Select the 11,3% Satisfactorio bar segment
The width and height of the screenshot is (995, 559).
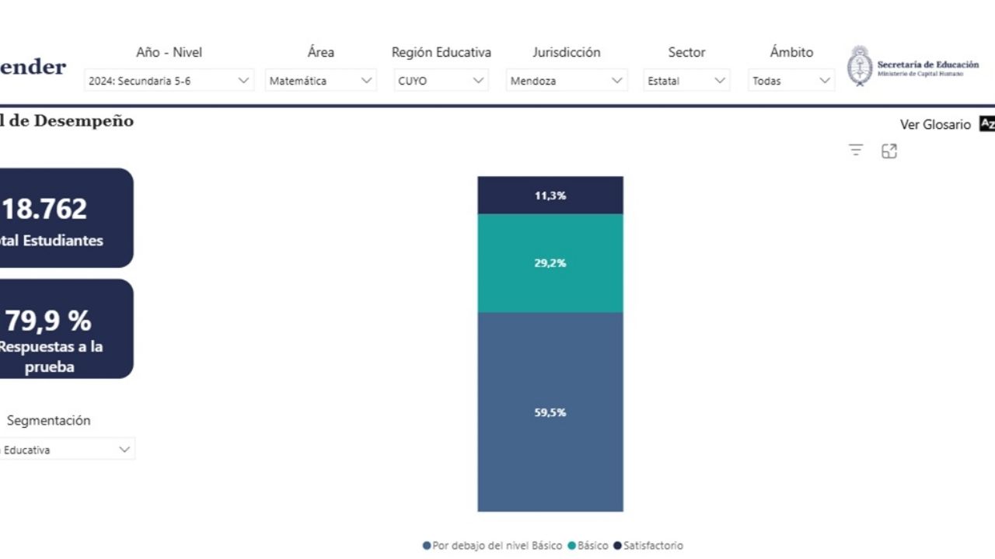point(550,196)
